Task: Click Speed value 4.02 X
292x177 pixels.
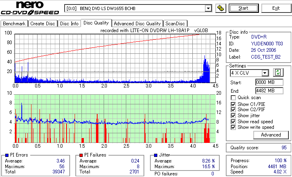Action: [x=280, y=172]
